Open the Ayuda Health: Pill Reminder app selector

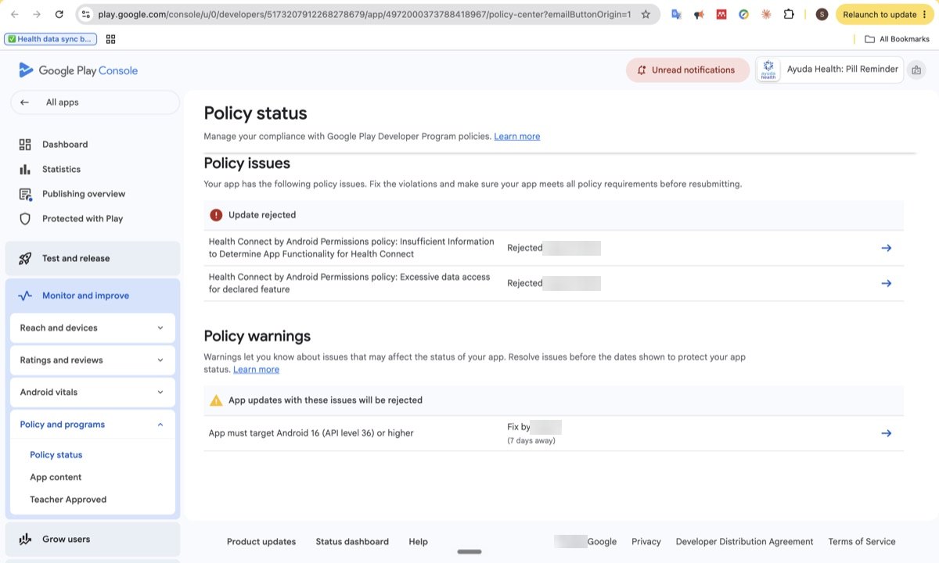(x=829, y=70)
